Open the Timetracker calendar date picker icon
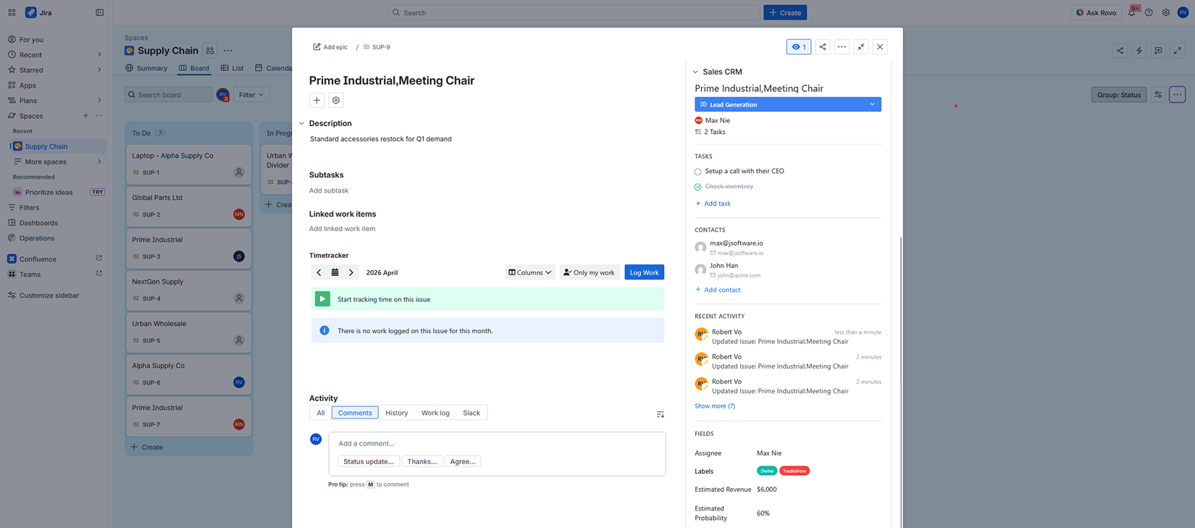1195x528 pixels. [x=335, y=272]
